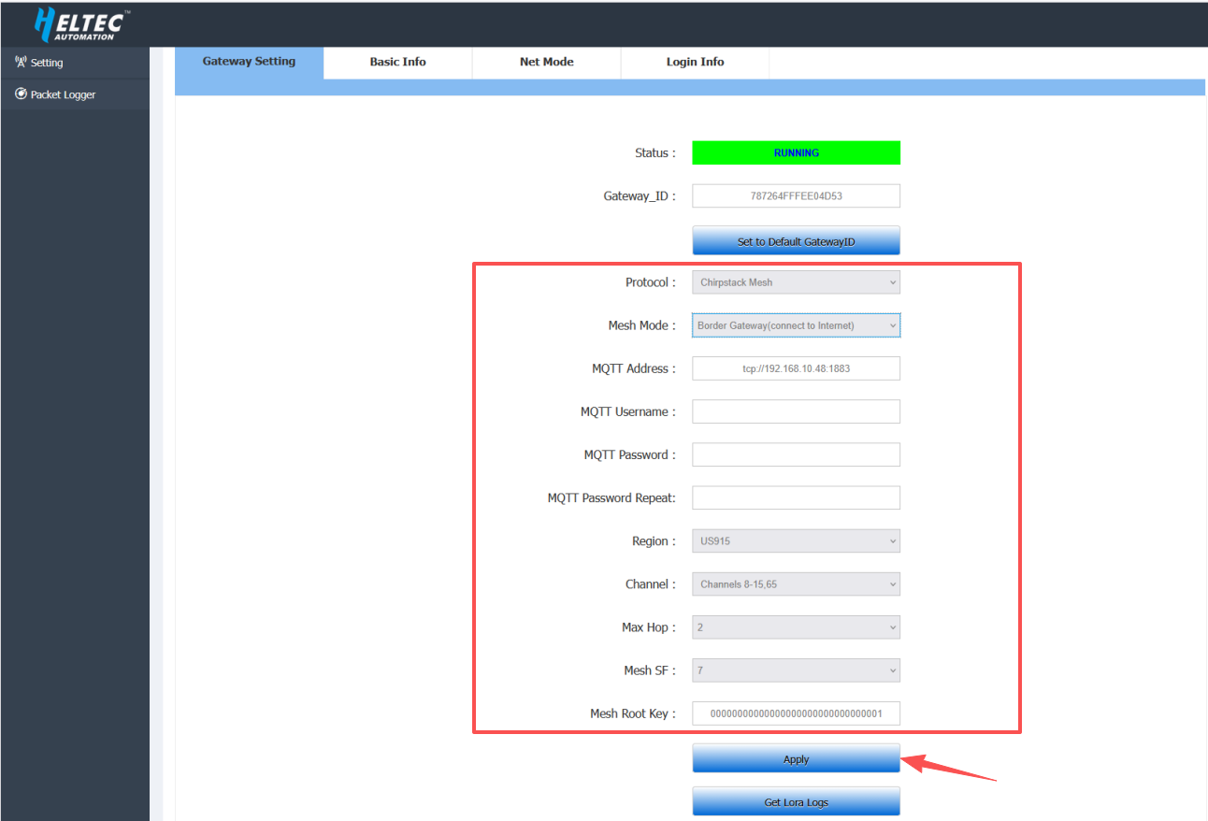Viewport: 1208px width, 821px height.
Task: Open the Login Info tab
Action: point(695,62)
